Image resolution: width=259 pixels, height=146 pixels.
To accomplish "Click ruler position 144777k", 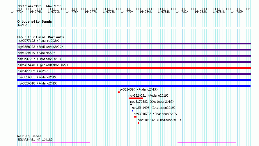I will (x=91, y=12).
